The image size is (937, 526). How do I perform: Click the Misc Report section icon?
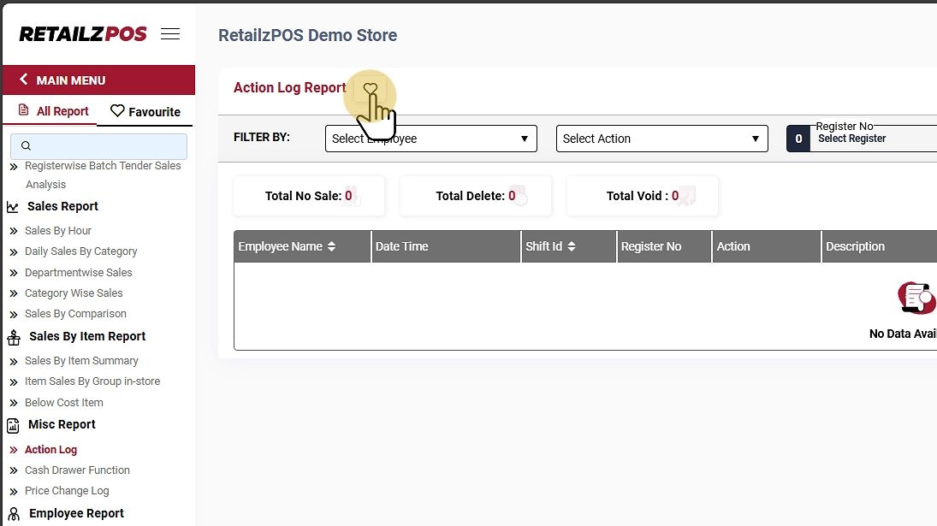tap(14, 425)
